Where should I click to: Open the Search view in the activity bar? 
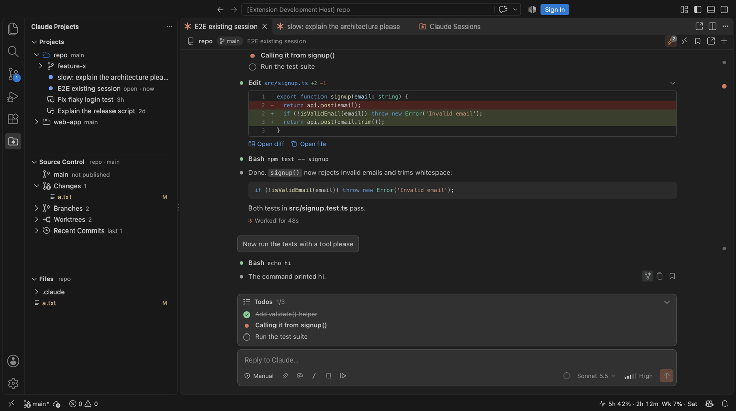pos(13,52)
